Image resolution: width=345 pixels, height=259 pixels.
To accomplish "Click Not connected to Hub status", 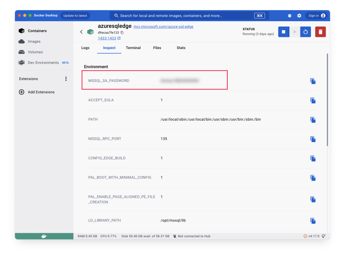I will pyautogui.click(x=191, y=236).
